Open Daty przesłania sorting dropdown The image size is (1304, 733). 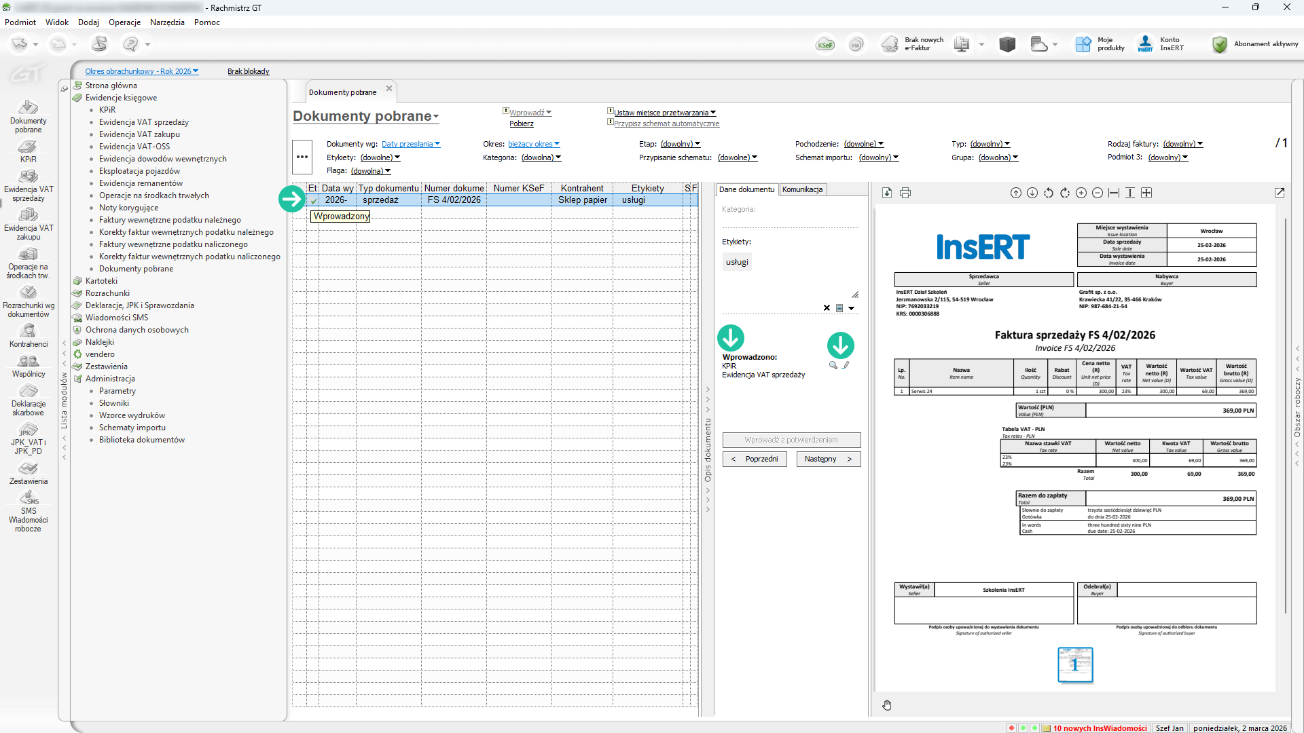point(410,144)
